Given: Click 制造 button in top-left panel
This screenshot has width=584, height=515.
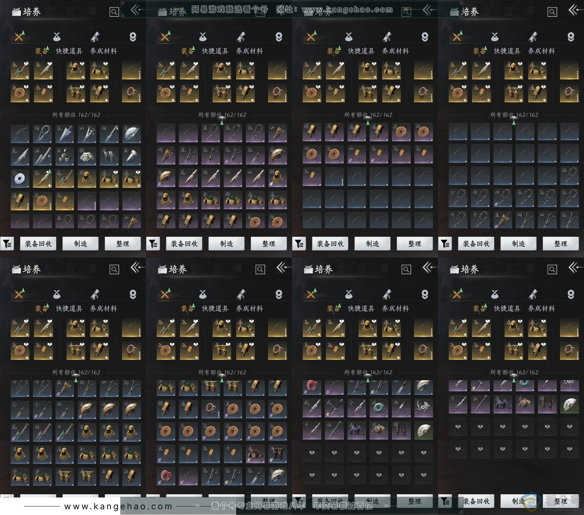Looking at the screenshot, I should 81,244.
